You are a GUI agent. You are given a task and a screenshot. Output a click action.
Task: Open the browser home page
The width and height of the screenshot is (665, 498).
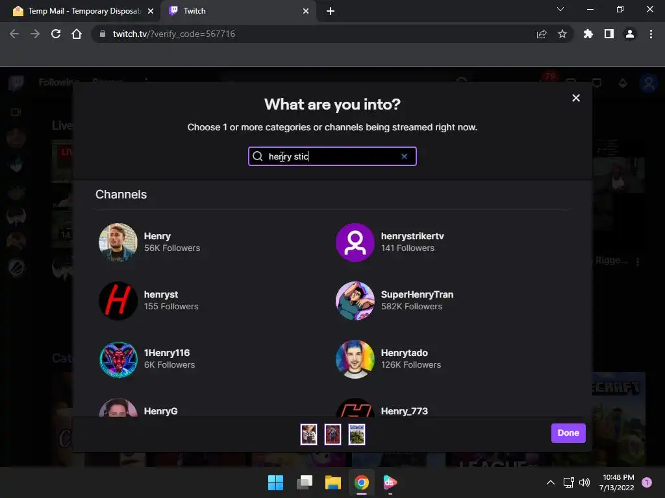coord(77,34)
